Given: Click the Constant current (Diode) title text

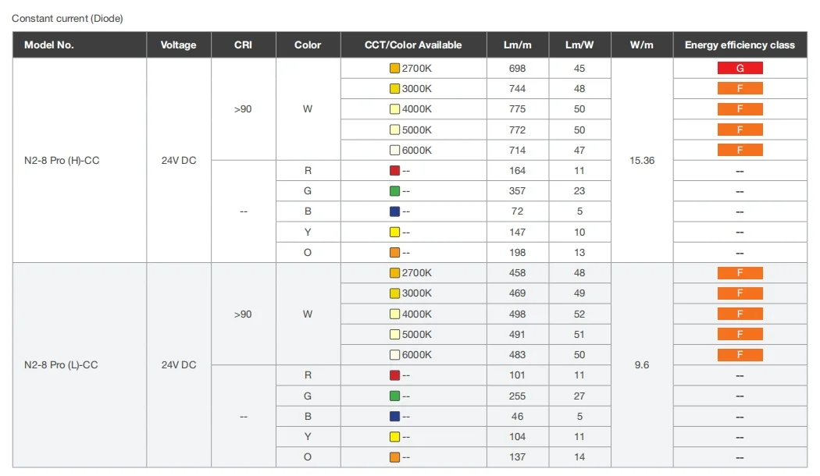Looking at the screenshot, I should tap(67, 18).
